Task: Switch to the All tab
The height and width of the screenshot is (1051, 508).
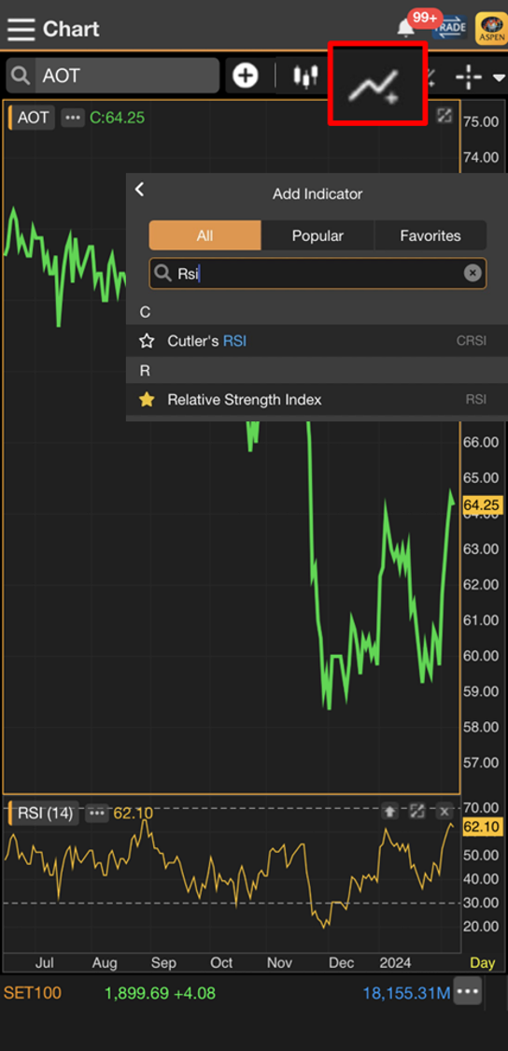Action: coord(205,235)
